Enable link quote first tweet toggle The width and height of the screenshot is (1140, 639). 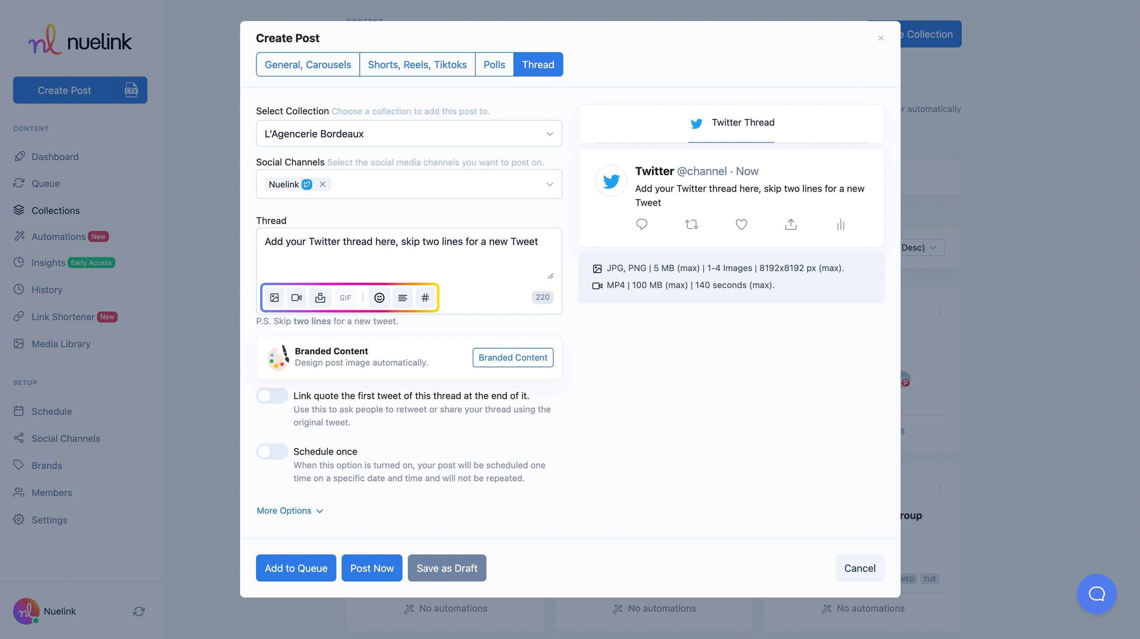272,396
